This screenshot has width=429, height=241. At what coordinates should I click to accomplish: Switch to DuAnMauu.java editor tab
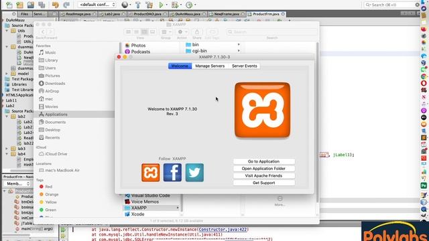[x=188, y=14]
